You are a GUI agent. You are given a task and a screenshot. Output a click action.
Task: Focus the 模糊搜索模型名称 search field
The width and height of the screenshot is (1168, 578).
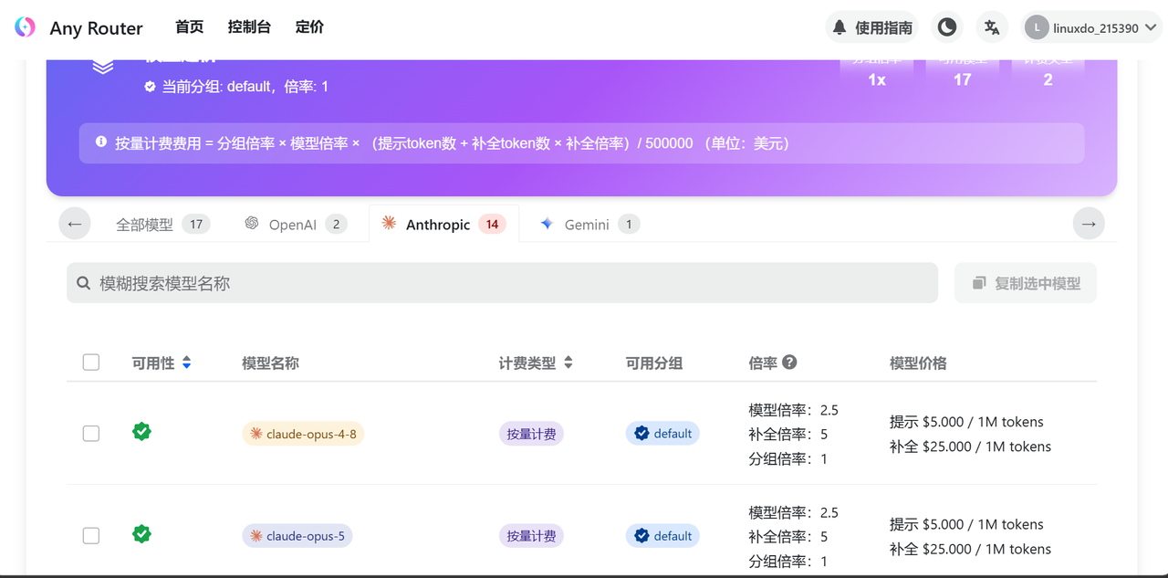[x=502, y=283]
